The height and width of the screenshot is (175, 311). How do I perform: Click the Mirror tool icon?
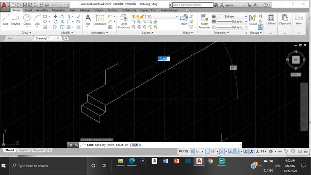(x=62, y=21)
